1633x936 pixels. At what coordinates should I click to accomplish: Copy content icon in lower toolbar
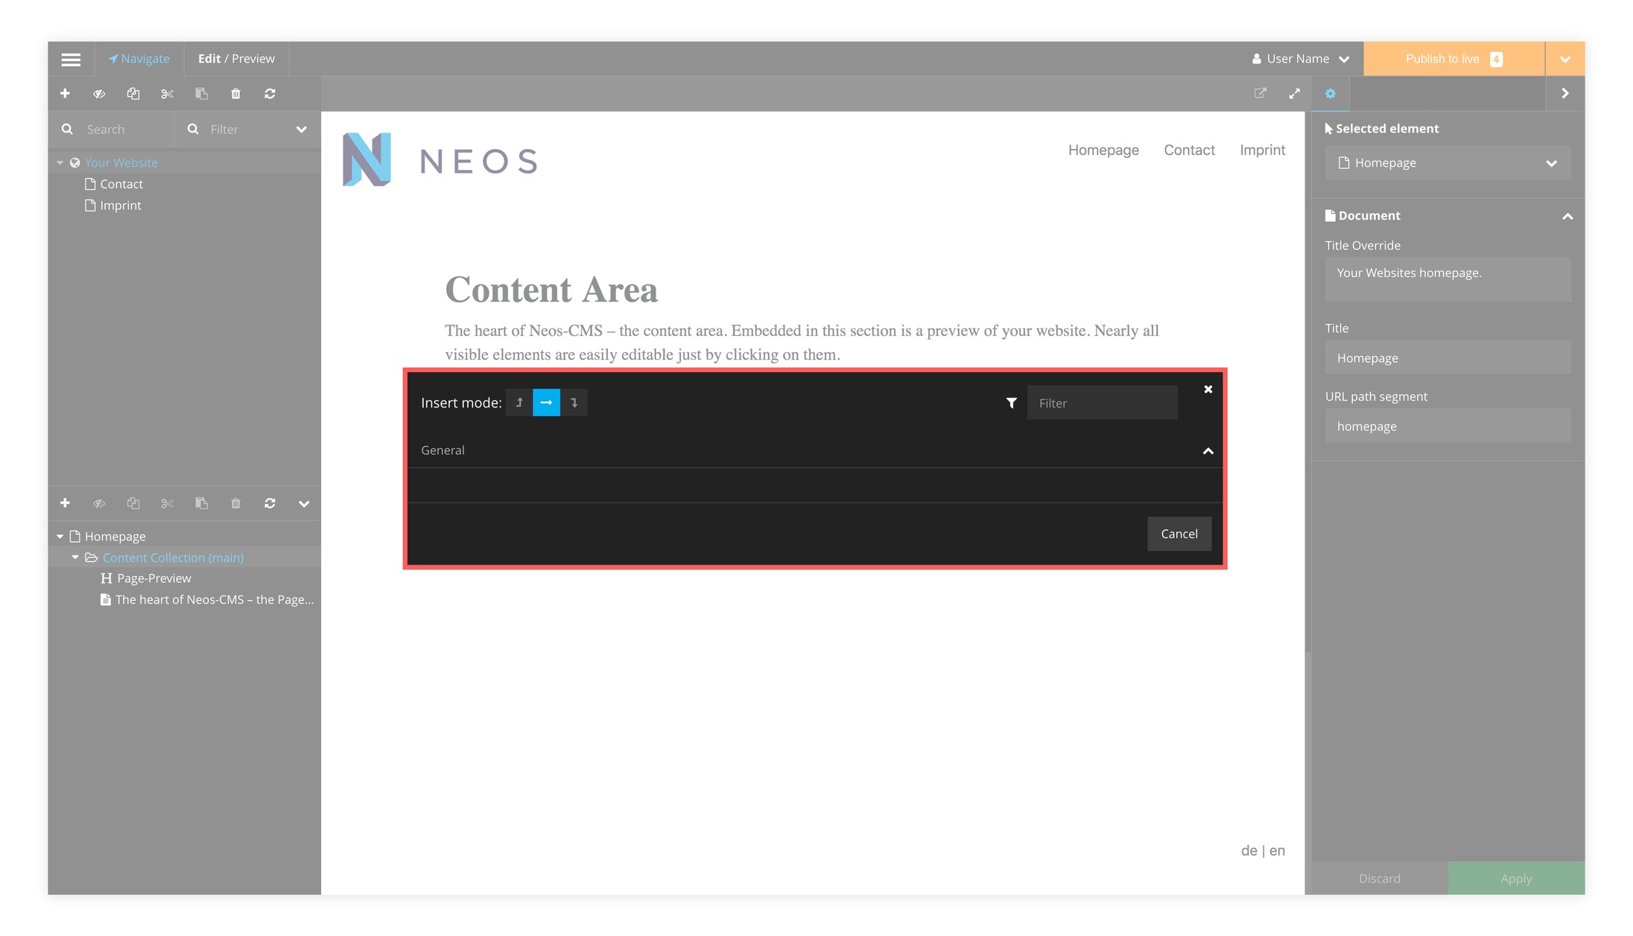click(133, 503)
